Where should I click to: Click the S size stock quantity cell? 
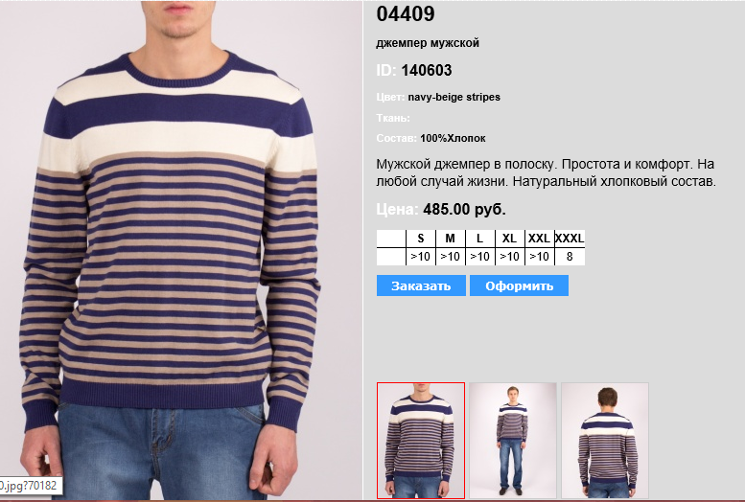pos(421,257)
